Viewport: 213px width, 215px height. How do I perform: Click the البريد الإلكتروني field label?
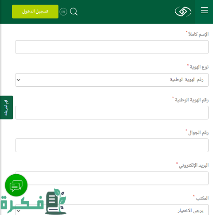click(x=193, y=165)
